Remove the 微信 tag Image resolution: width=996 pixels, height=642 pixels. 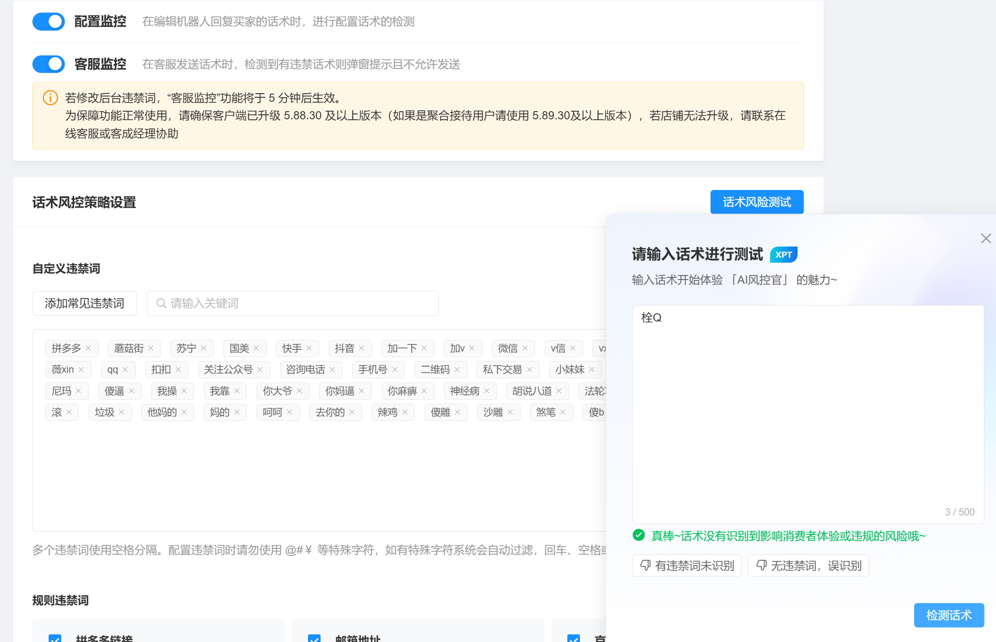pyautogui.click(x=525, y=348)
